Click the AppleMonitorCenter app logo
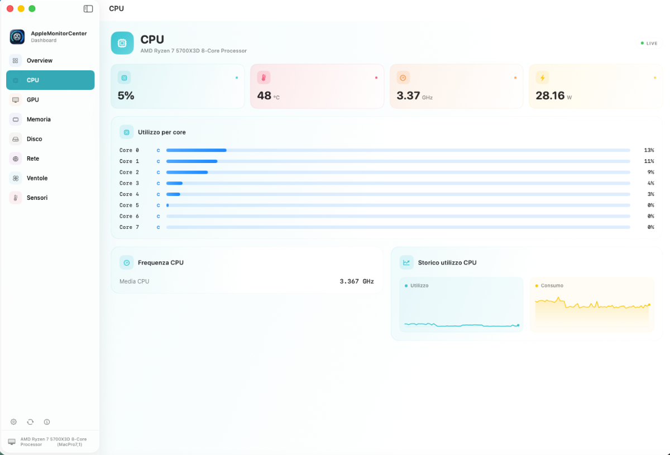 [x=17, y=37]
